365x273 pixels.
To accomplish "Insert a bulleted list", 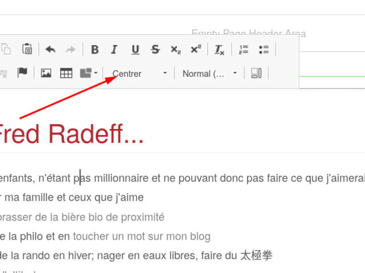I will tap(264, 50).
